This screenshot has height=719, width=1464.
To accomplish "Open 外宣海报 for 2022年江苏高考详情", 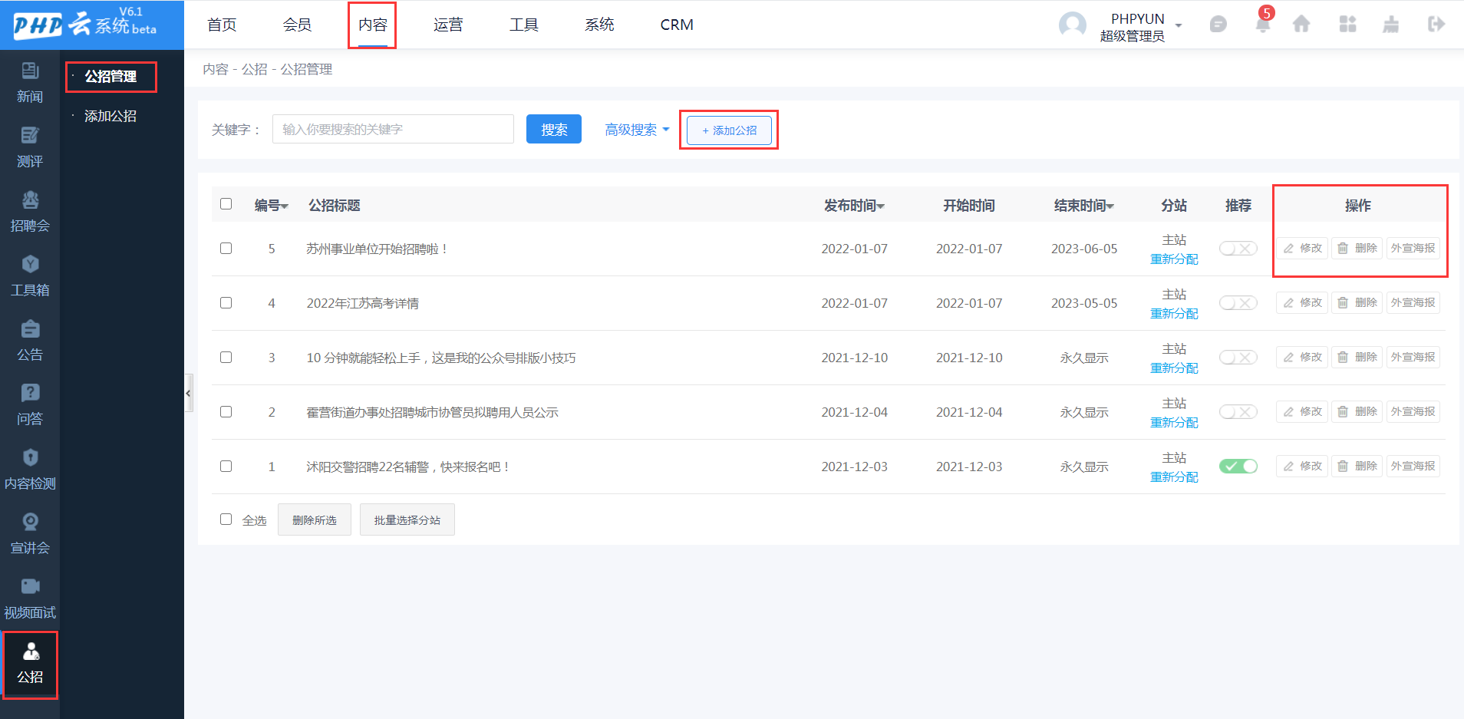I will click(x=1413, y=303).
